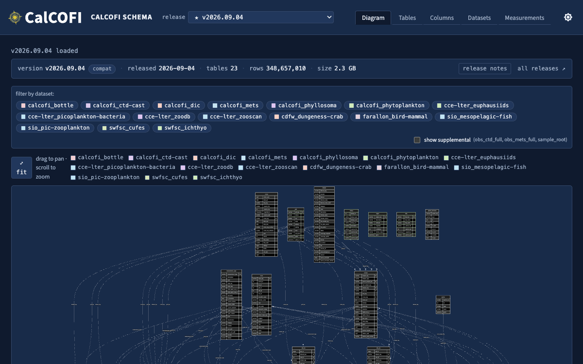Toggle the theme brightness icon
Image resolution: width=583 pixels, height=364 pixels.
pos(568,17)
